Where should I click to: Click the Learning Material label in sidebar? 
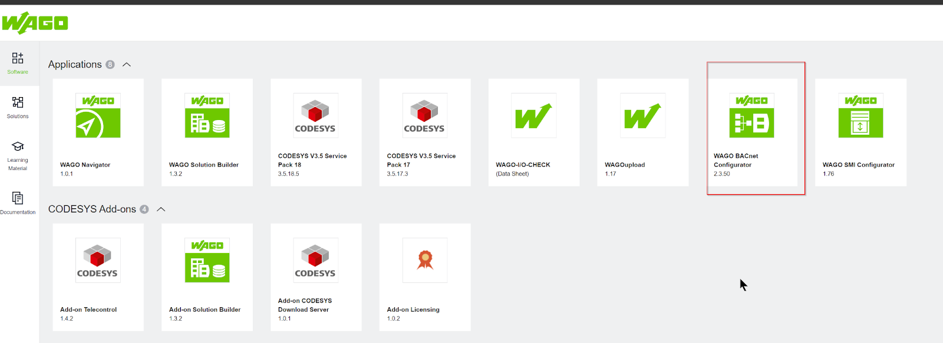tap(18, 164)
